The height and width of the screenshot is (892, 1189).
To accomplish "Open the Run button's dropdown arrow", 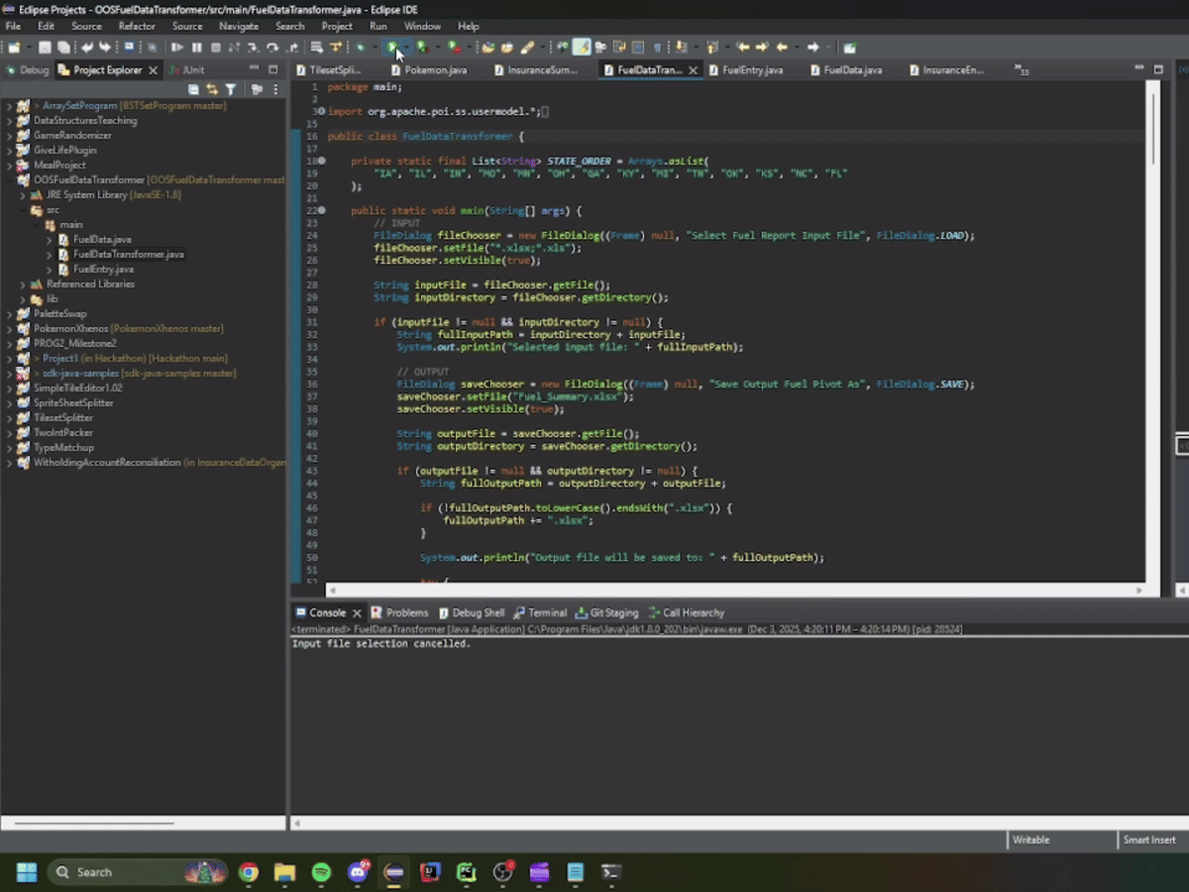I will (x=404, y=47).
